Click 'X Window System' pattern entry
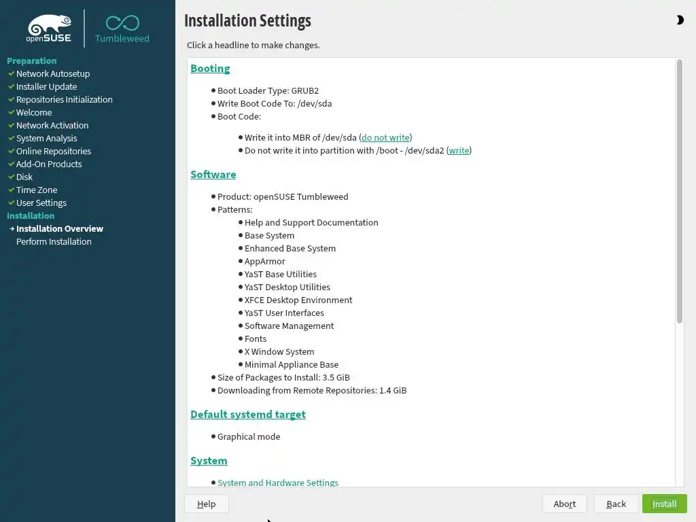696x522 pixels. (279, 351)
